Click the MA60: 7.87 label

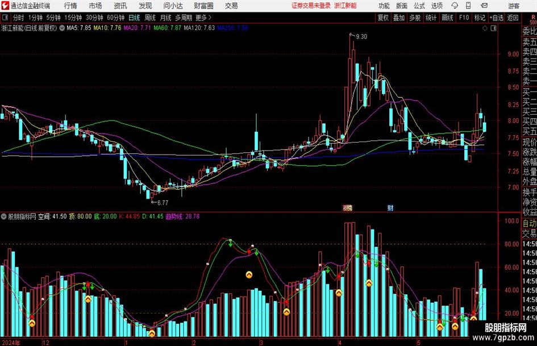[x=168, y=28]
